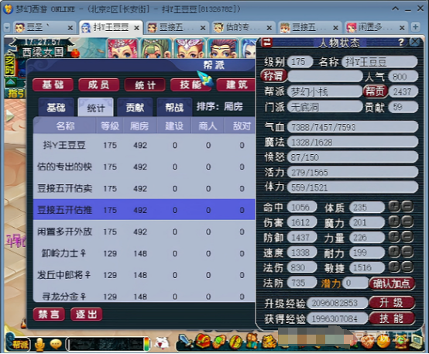Click the swap icon on 人物状态 panel
This screenshot has height=354, width=429.
(267, 43)
